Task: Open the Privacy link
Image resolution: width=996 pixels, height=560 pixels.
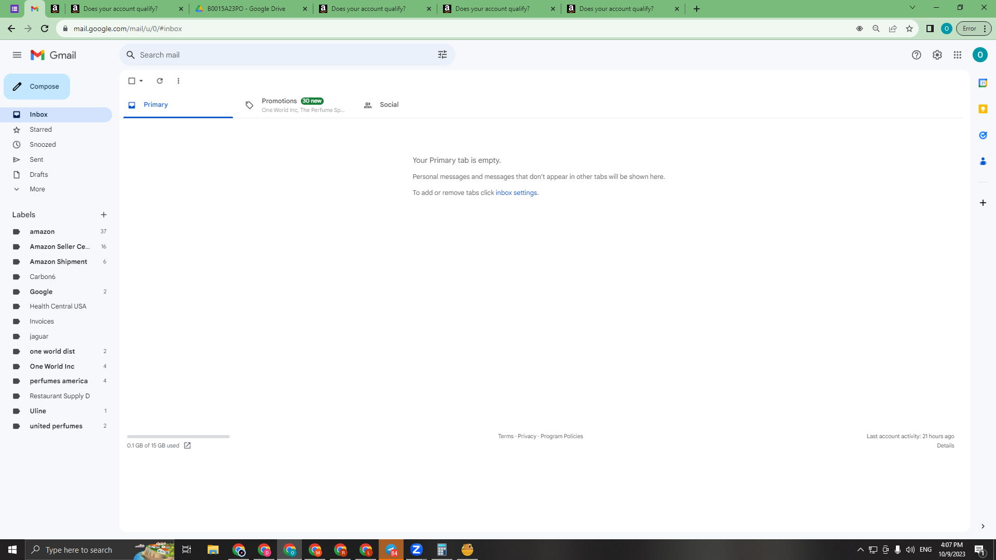Action: [x=527, y=437]
